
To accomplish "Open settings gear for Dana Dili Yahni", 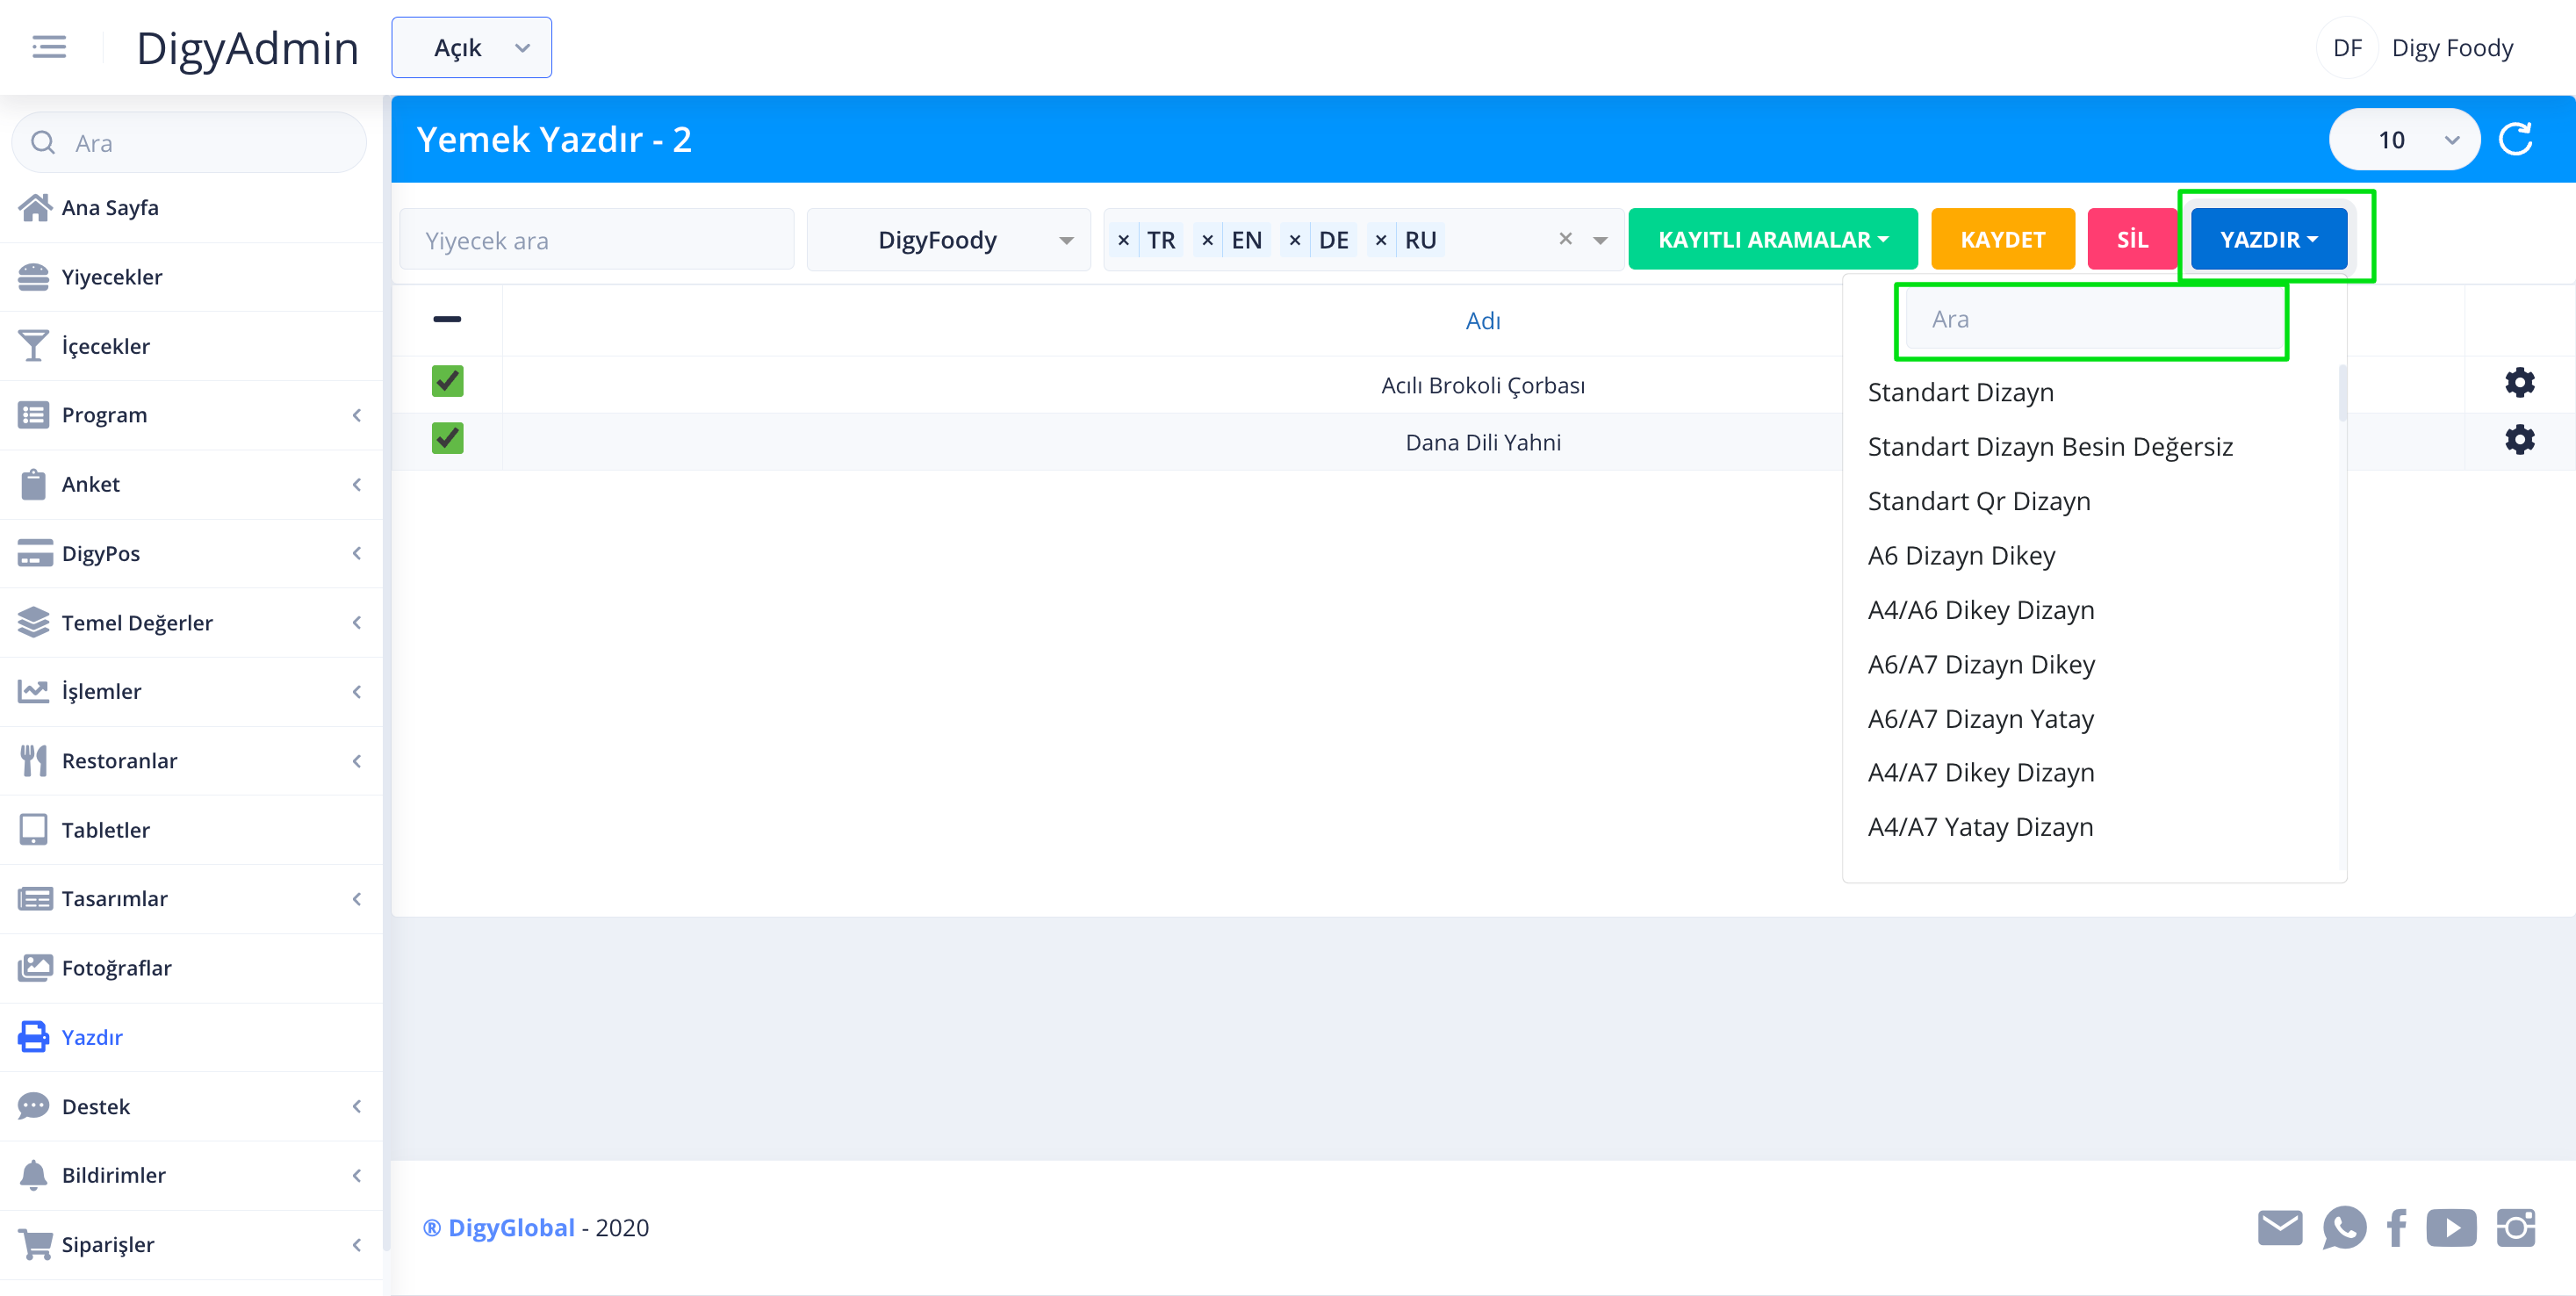I will 2518,440.
